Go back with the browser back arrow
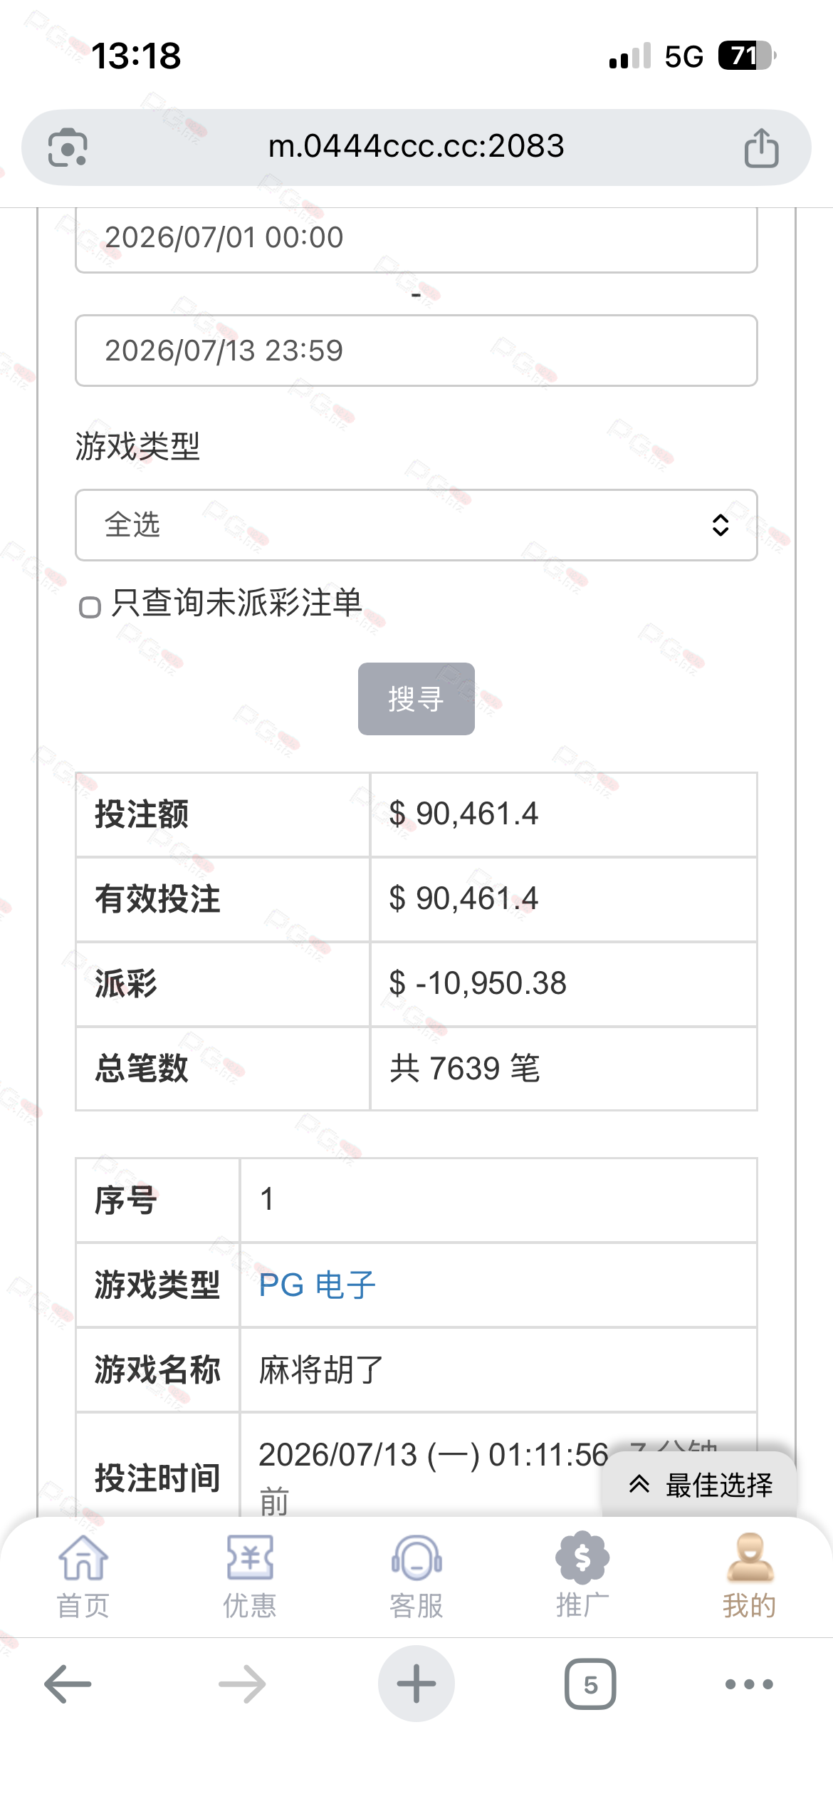Viewport: 833px width, 1804px height. pyautogui.click(x=68, y=1684)
